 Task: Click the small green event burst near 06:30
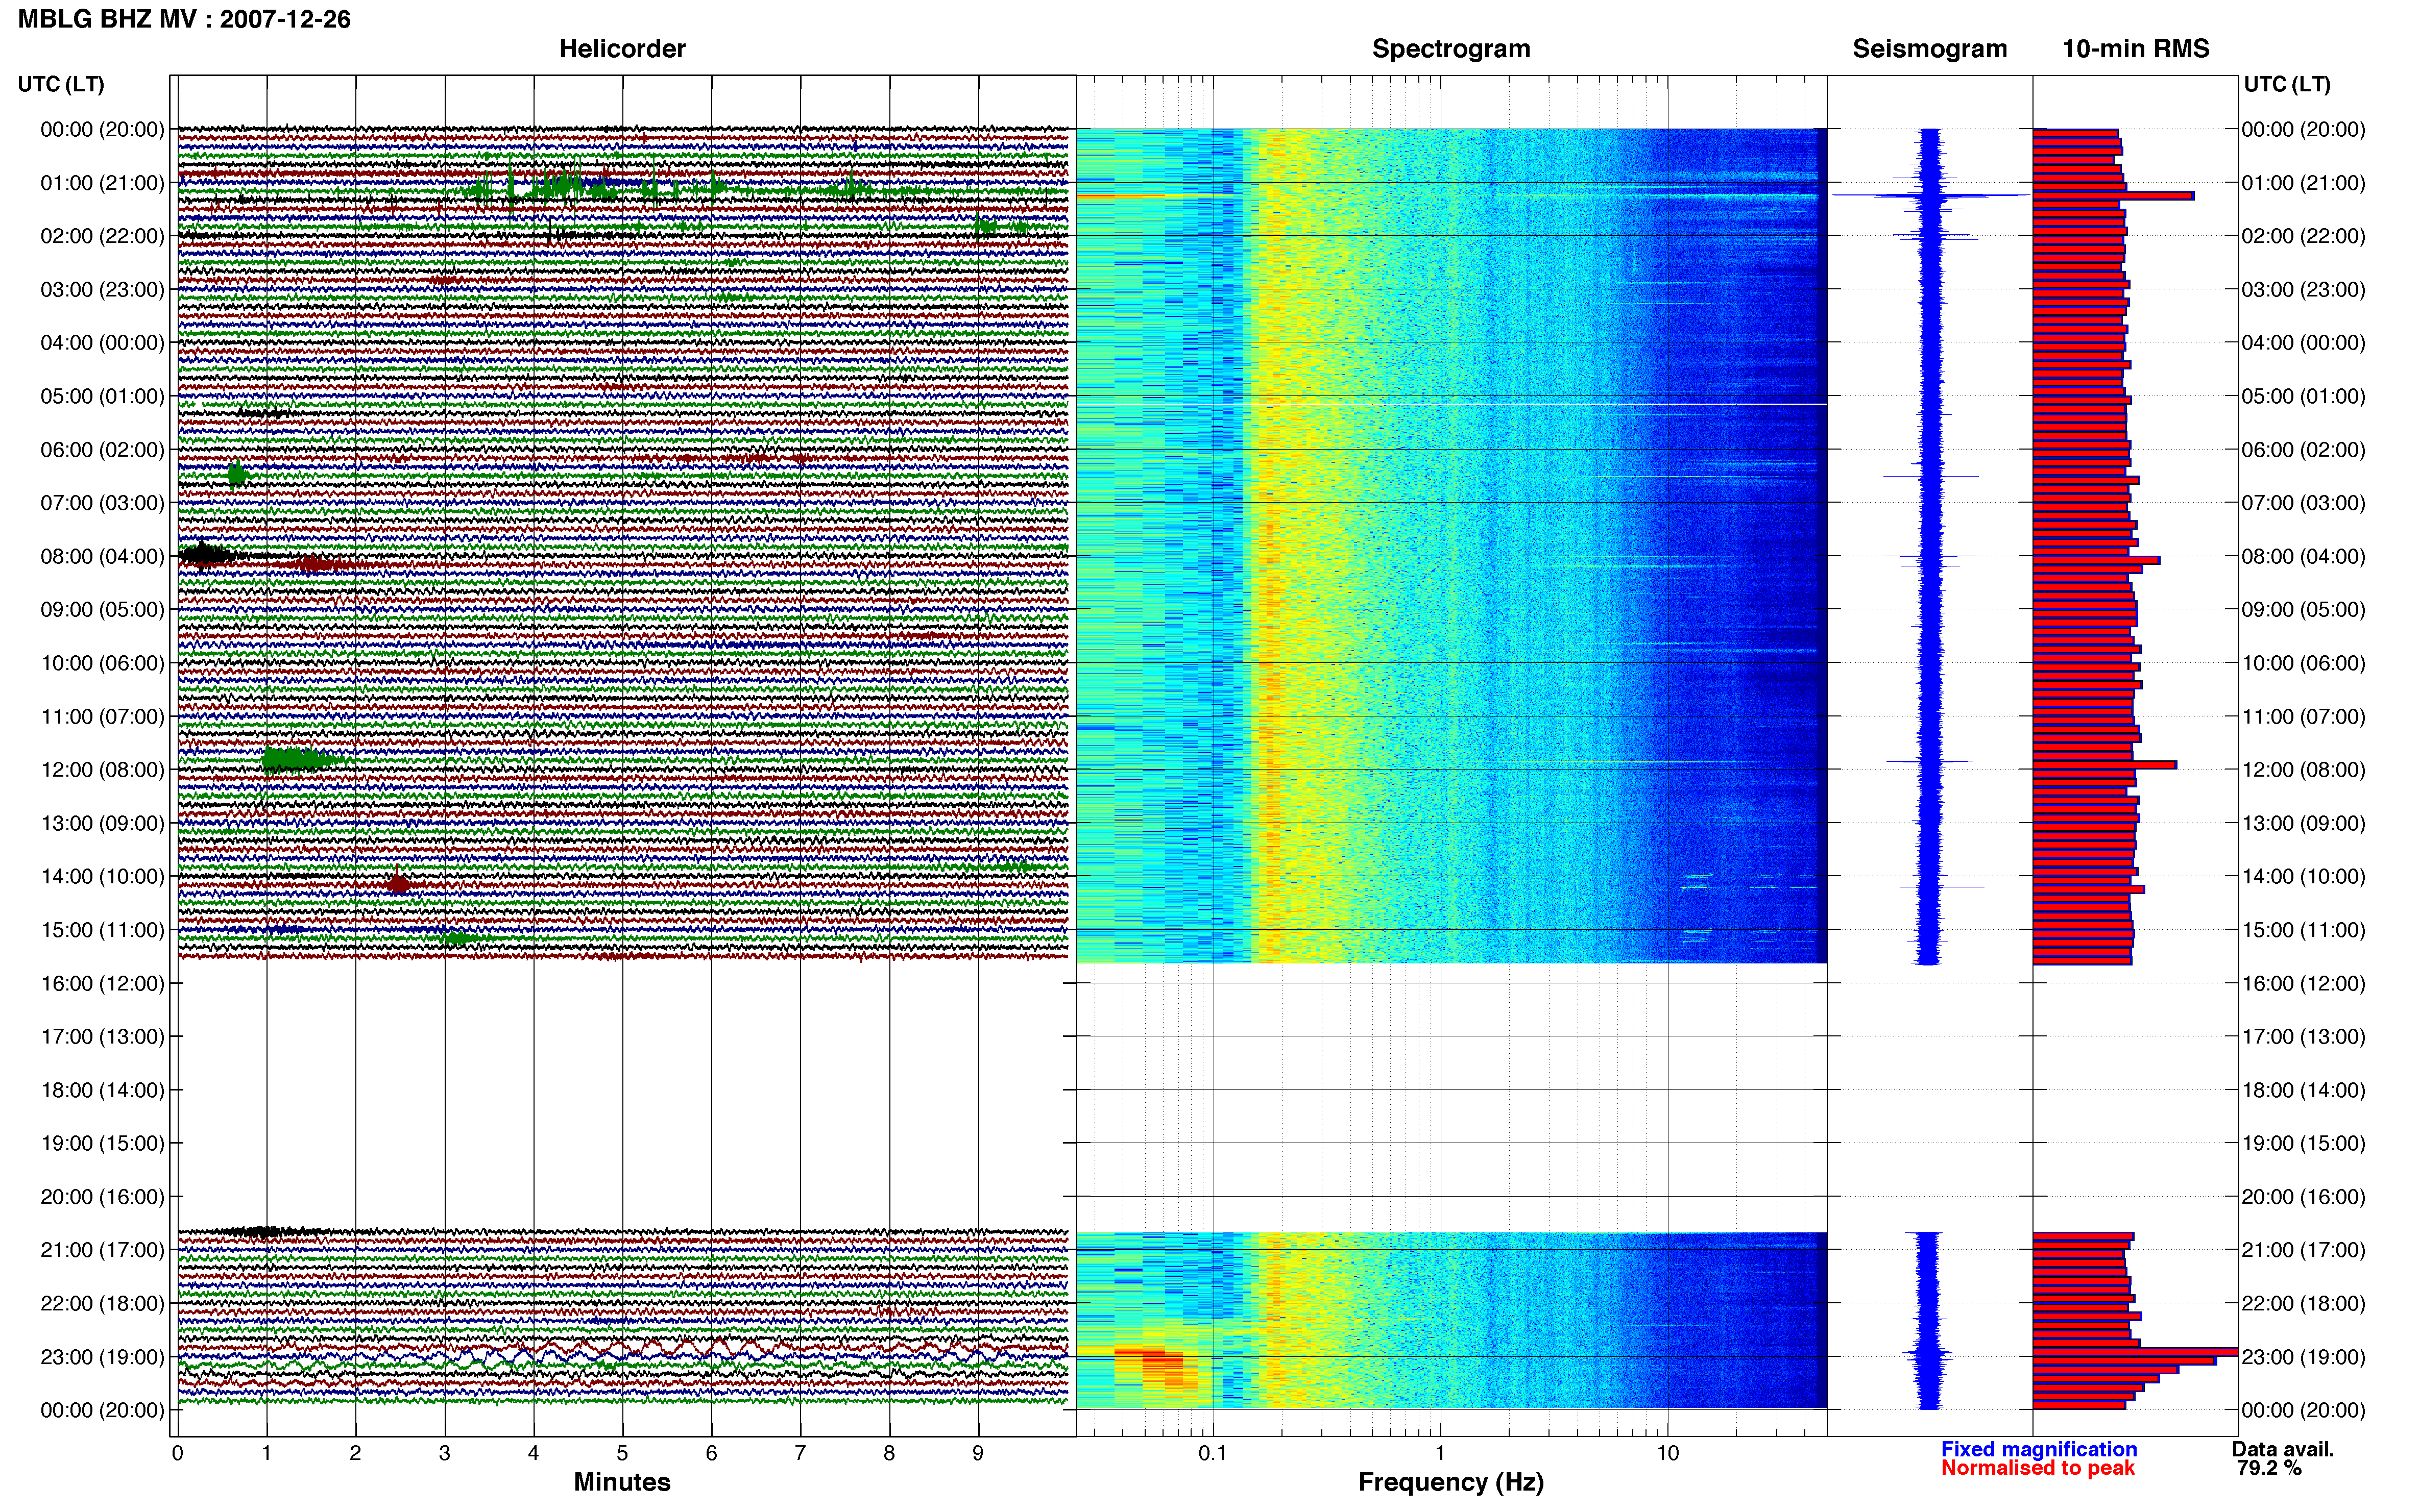pos(236,474)
